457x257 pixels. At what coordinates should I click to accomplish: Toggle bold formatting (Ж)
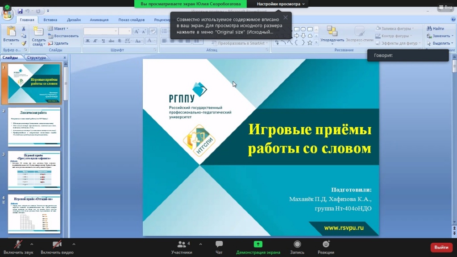coord(88,41)
